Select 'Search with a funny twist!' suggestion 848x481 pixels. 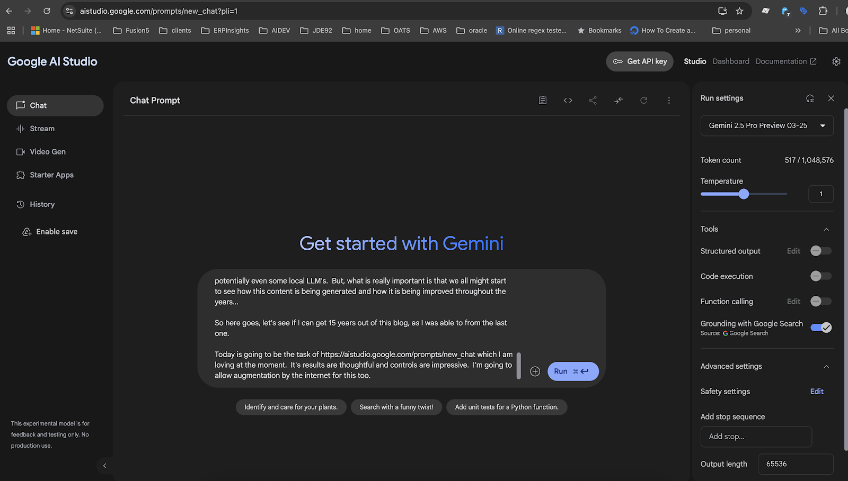point(396,407)
